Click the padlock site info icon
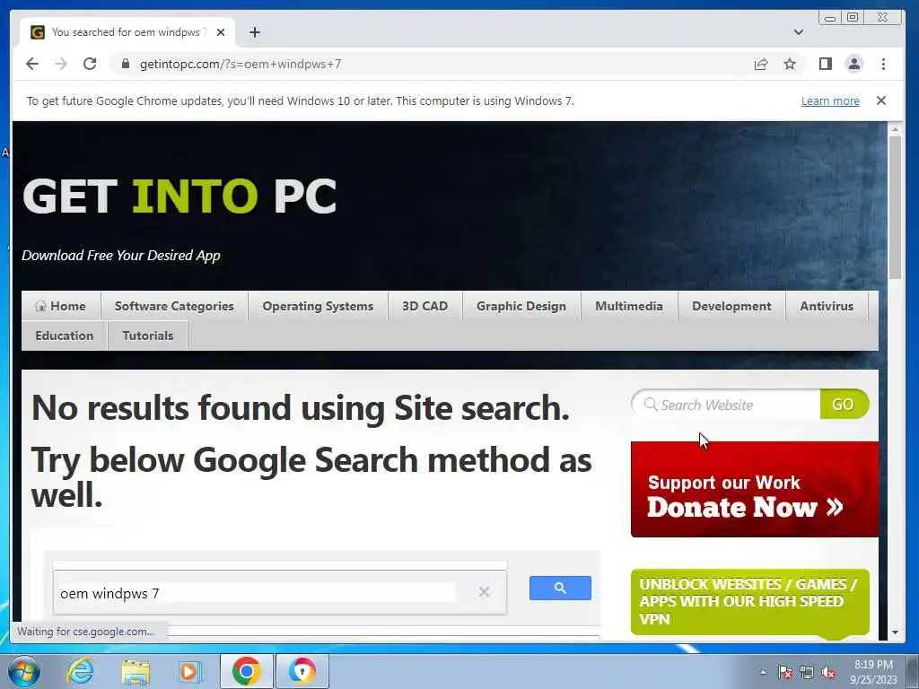Viewport: 919px width, 689px height. tap(125, 64)
